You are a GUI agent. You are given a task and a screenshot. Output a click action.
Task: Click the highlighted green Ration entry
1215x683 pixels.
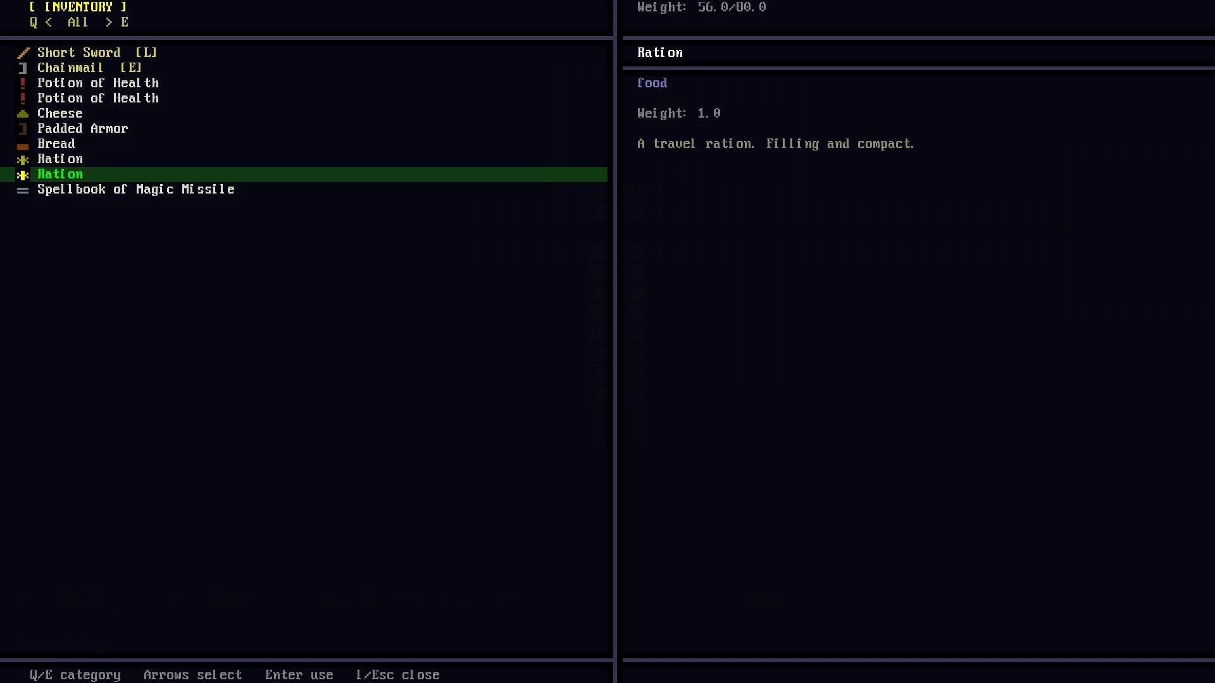point(304,175)
